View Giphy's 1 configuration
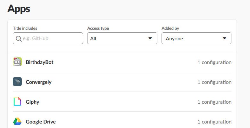The image size is (250, 128). coord(214,102)
